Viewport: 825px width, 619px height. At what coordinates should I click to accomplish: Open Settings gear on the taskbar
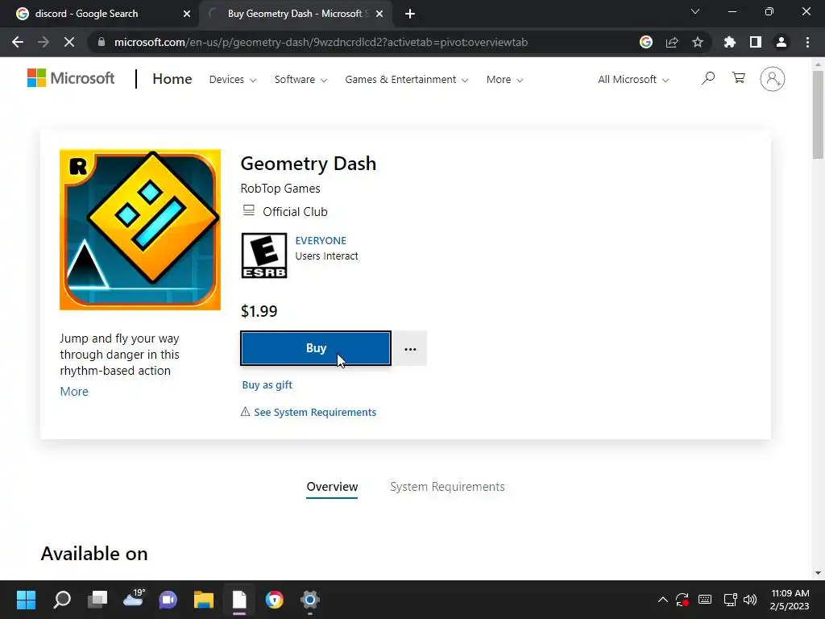[x=310, y=600]
